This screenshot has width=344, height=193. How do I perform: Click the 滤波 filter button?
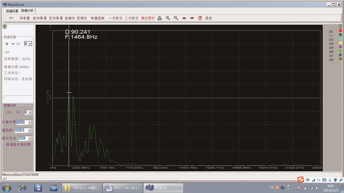click(208, 18)
